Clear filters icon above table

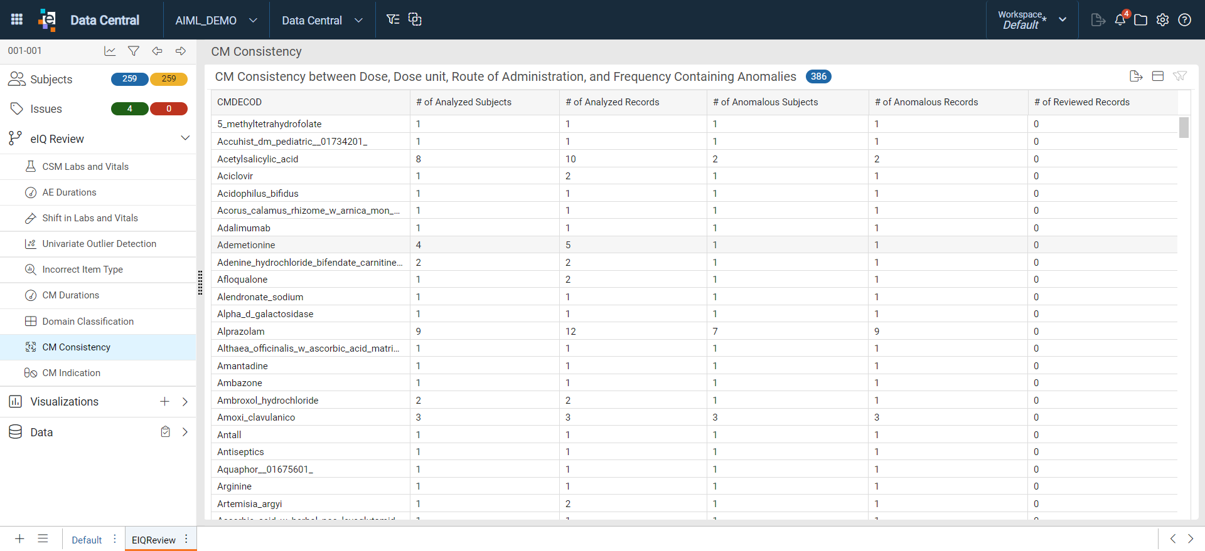coord(1180,76)
